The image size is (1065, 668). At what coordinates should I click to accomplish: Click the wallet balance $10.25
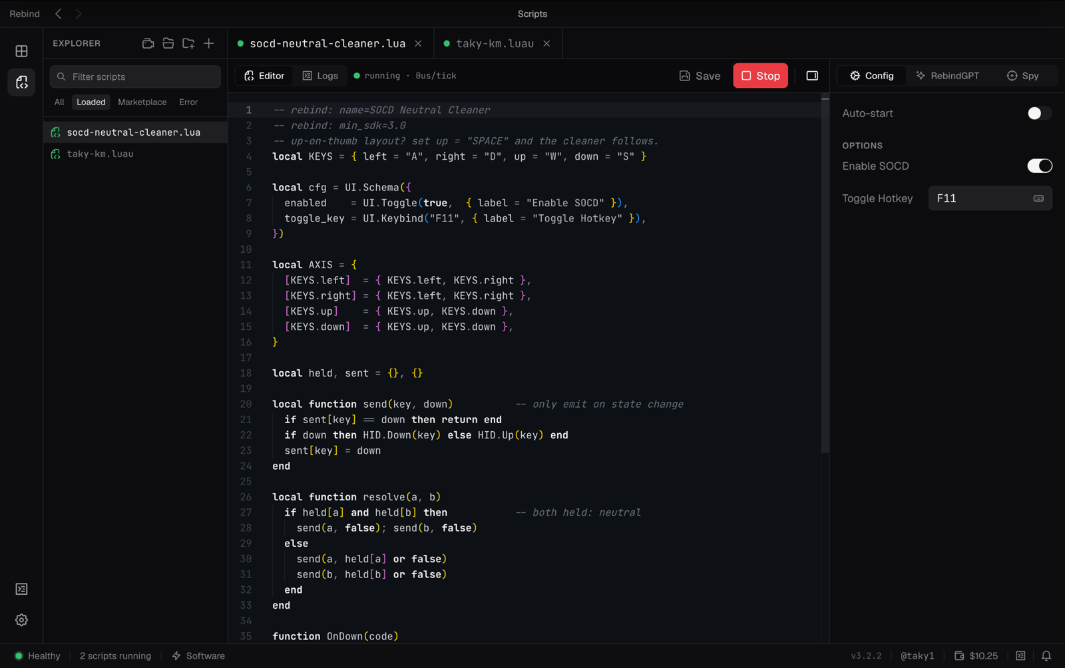coord(976,656)
